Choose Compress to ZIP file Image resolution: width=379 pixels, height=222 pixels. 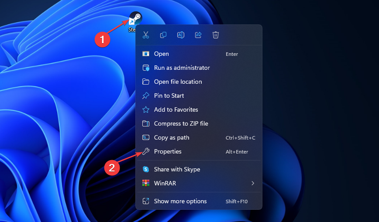199,124
